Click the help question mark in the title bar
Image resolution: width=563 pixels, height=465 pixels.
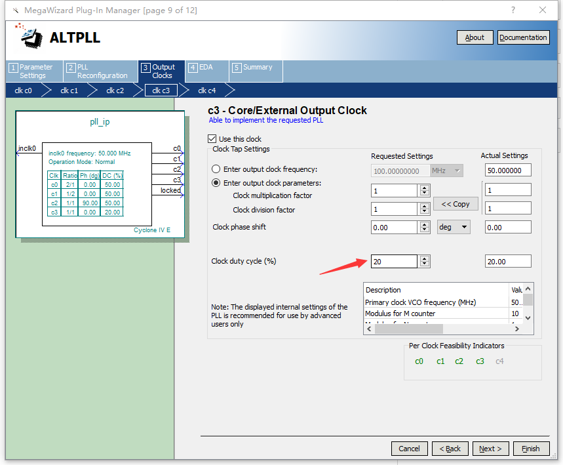pyautogui.click(x=513, y=10)
